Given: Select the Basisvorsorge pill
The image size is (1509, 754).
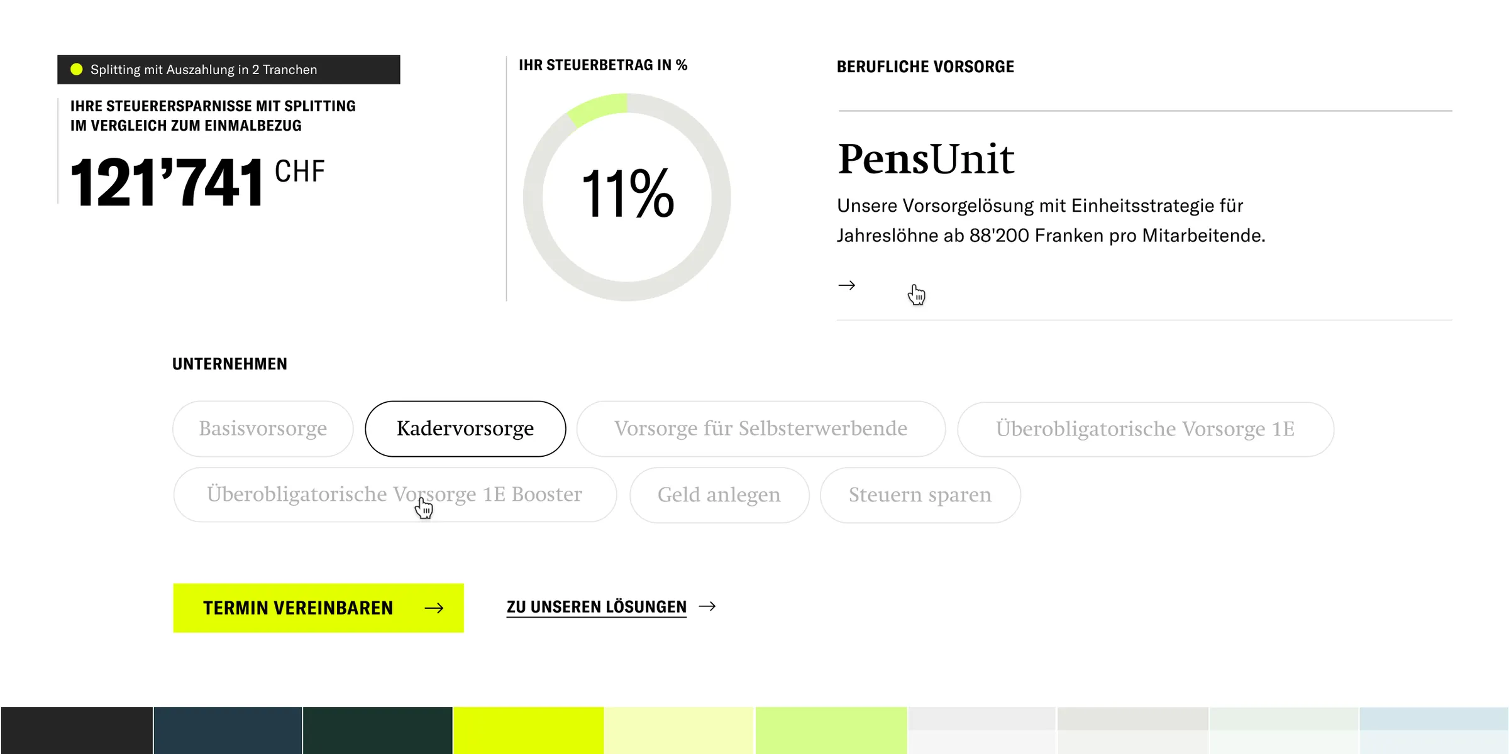Looking at the screenshot, I should tap(263, 429).
